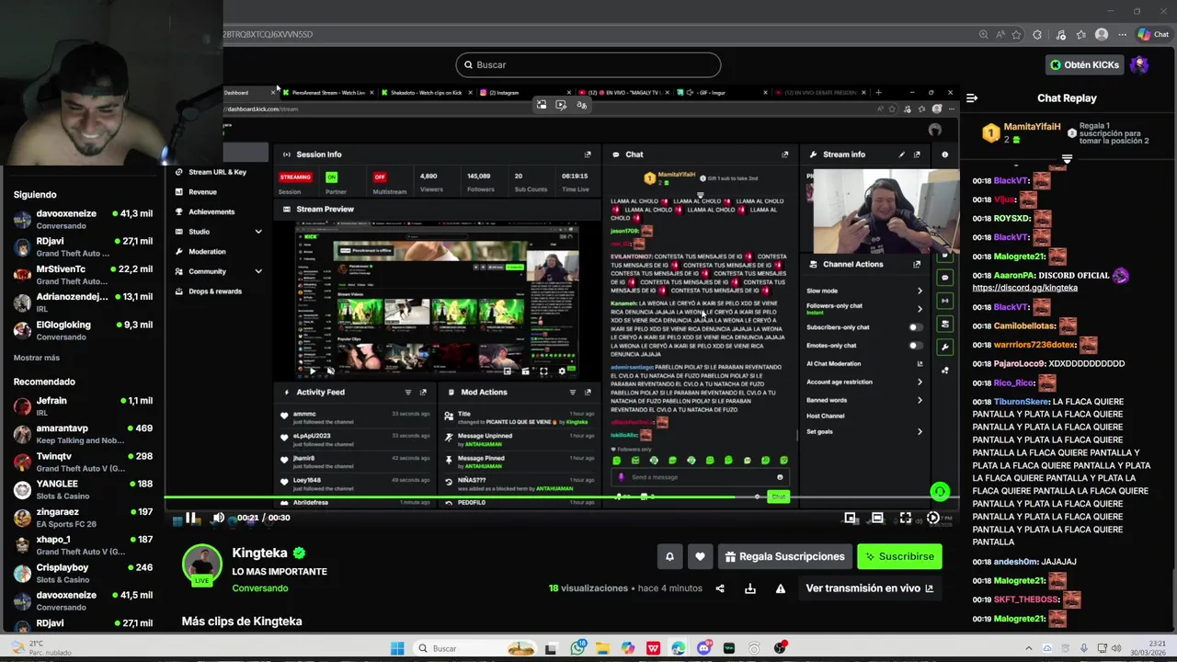The width and height of the screenshot is (1177, 662).
Task: Open the Copilot Chat button in browser
Action: (1153, 35)
